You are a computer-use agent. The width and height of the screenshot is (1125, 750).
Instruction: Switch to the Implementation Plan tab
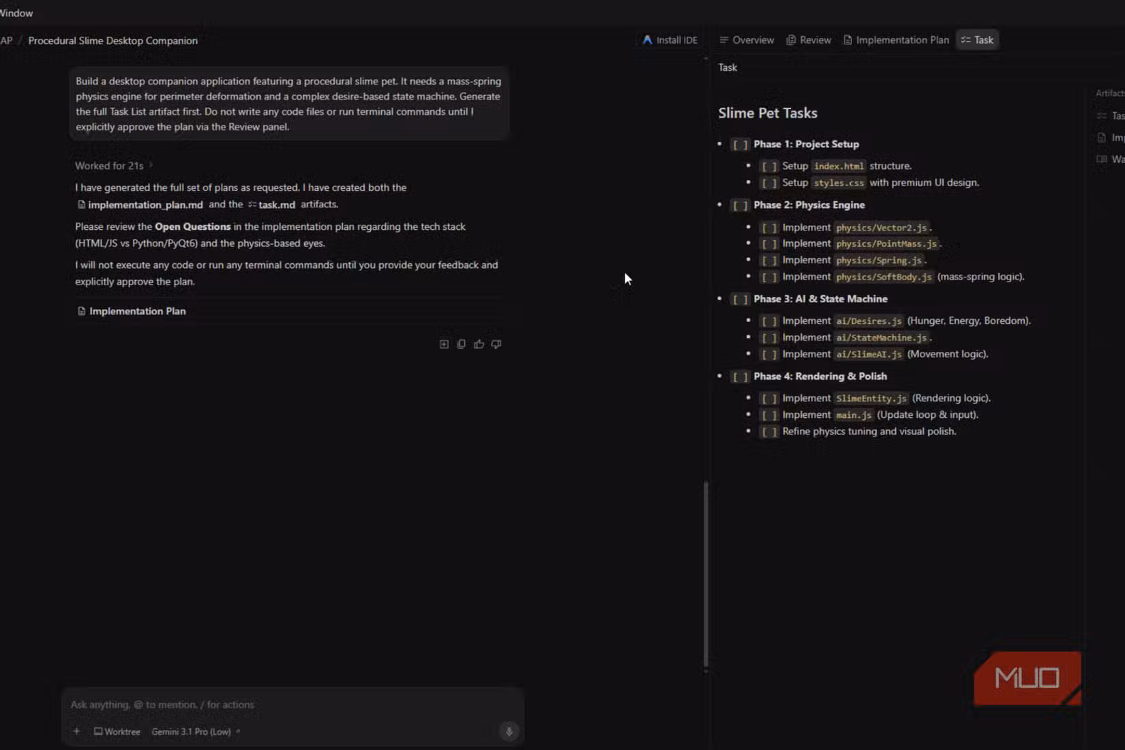click(x=896, y=40)
